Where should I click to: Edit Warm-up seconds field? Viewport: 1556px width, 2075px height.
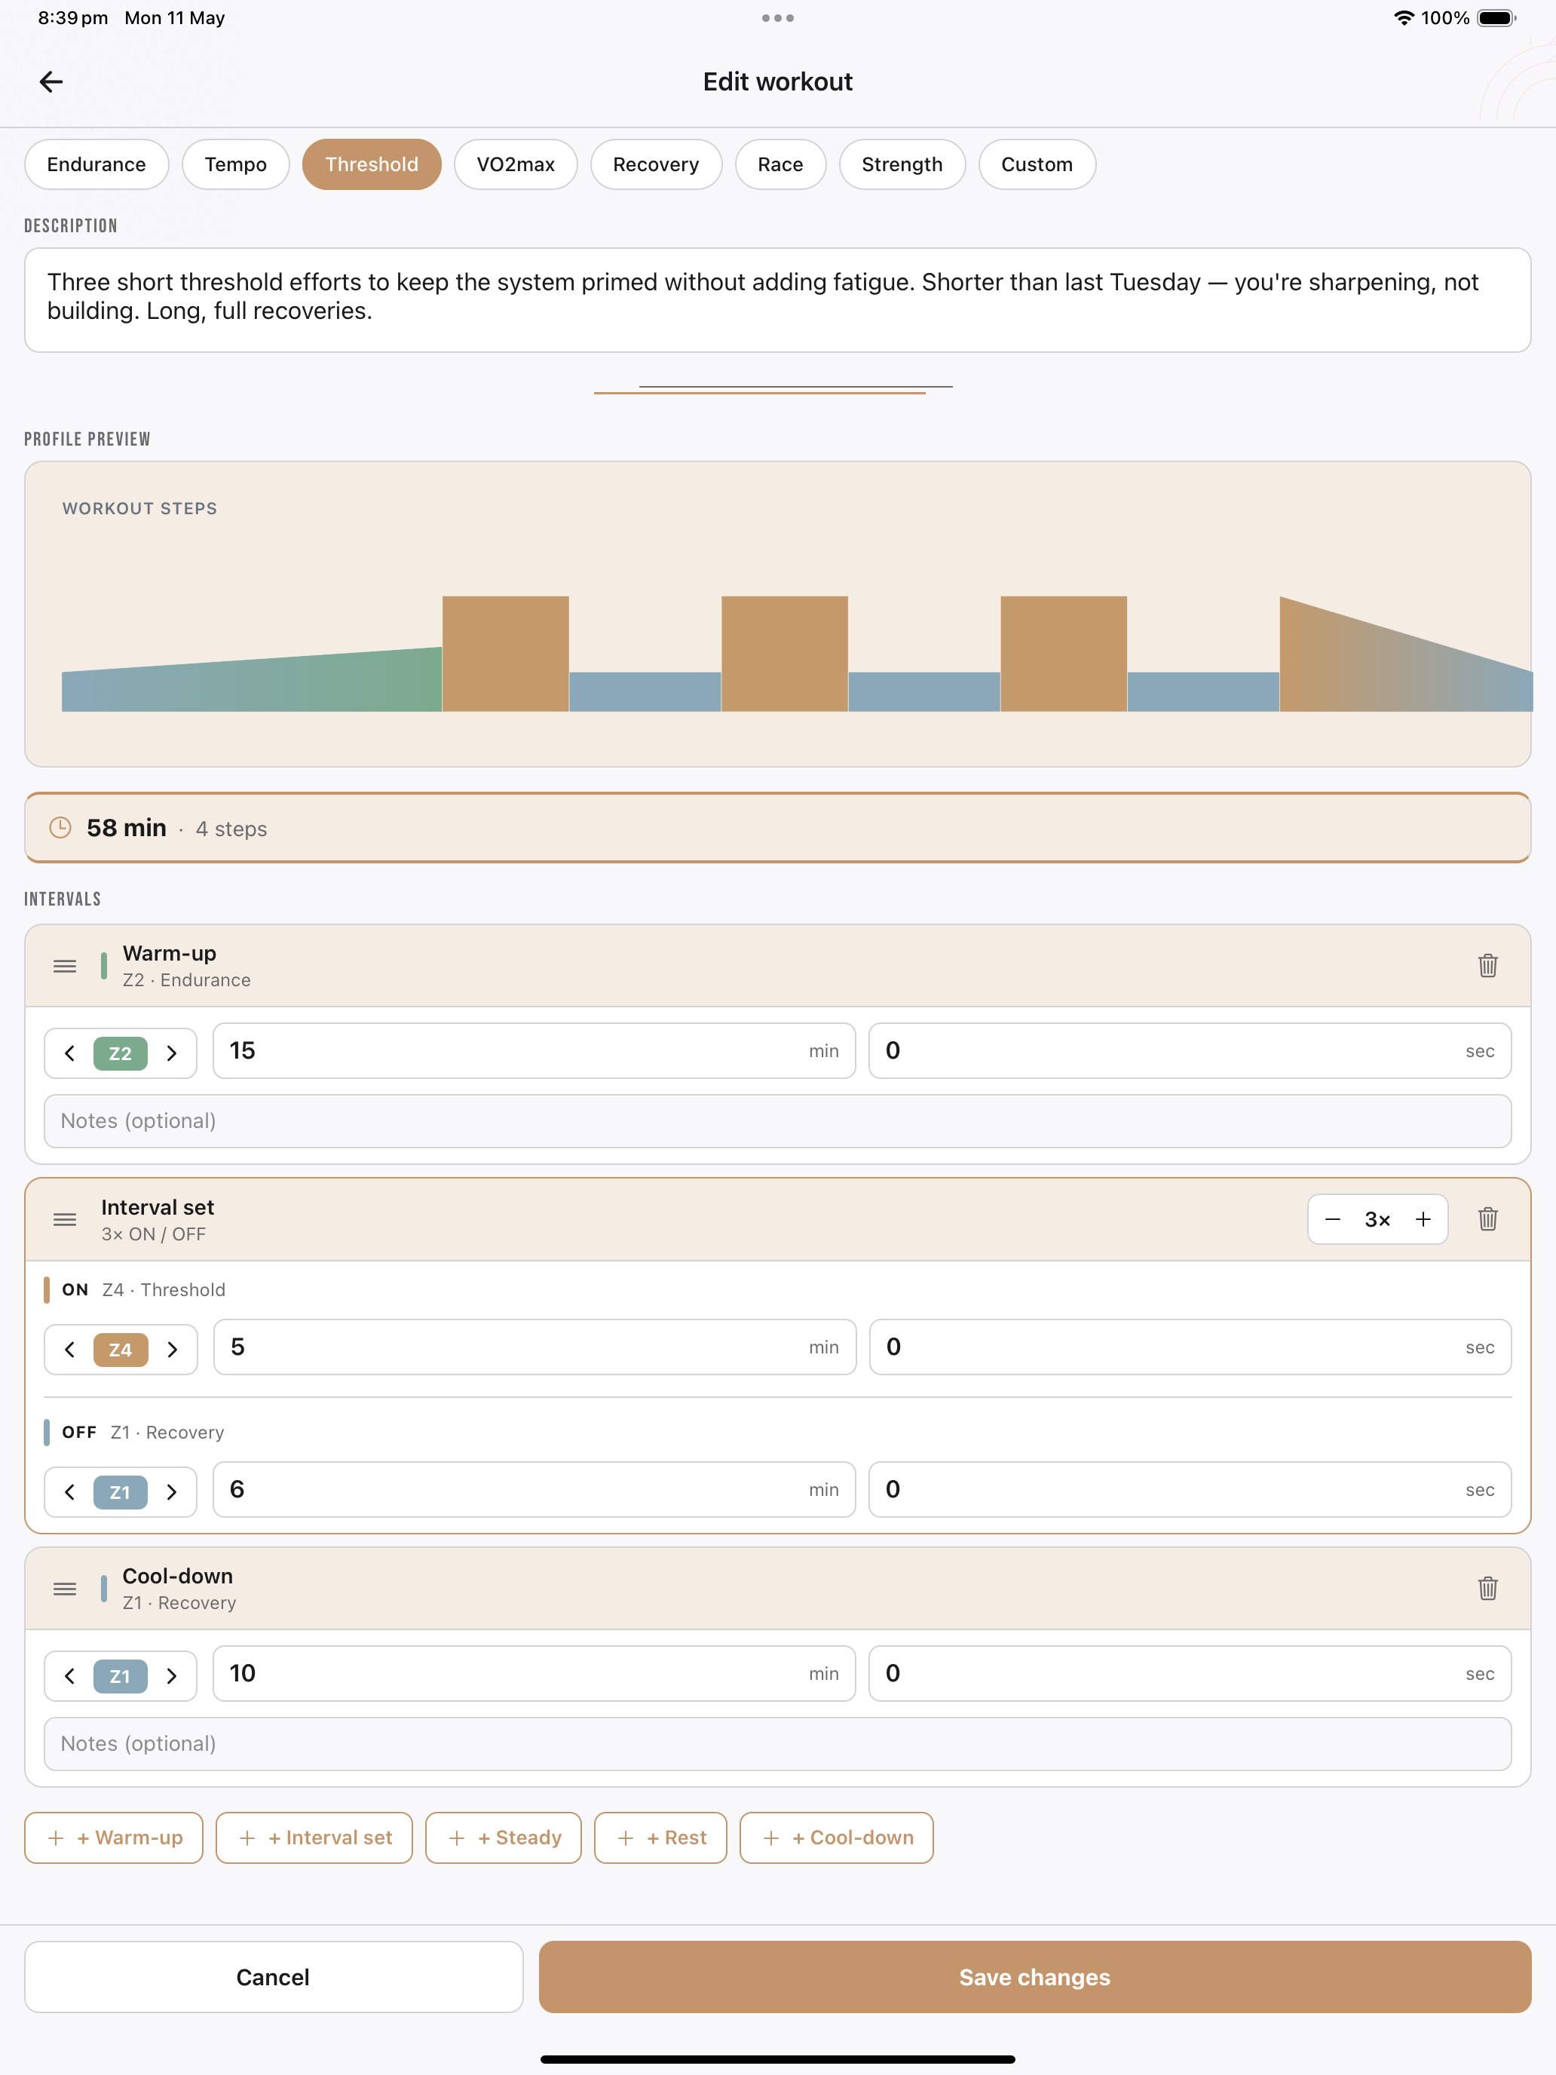click(x=1190, y=1050)
